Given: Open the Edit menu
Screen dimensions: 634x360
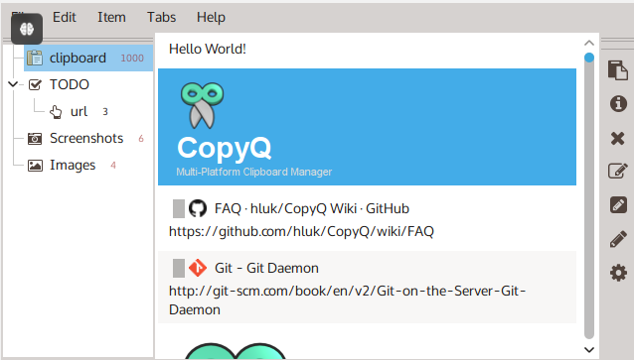Looking at the screenshot, I should tap(65, 17).
